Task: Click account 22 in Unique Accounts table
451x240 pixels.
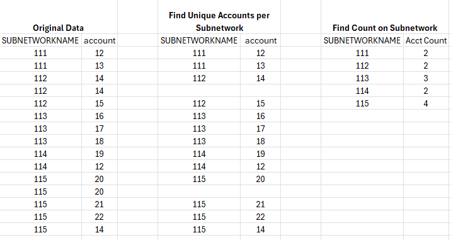Action: pyautogui.click(x=261, y=217)
